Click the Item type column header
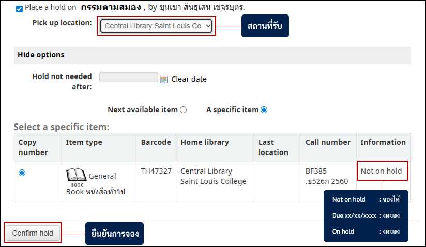426x247 pixels. tap(84, 142)
